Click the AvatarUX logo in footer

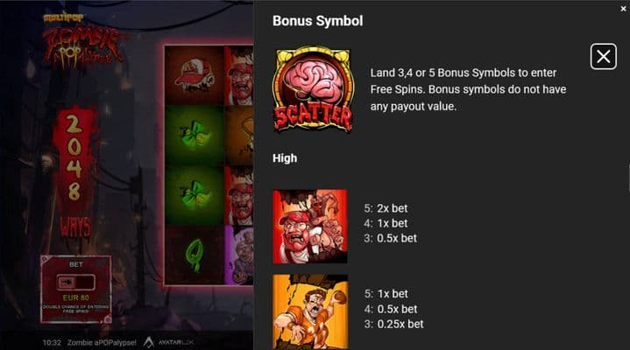tap(169, 342)
